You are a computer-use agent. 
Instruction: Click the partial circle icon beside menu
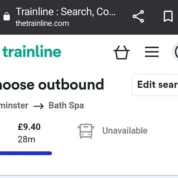tap(175, 52)
